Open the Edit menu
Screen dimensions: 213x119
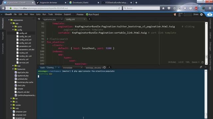[20, 15]
